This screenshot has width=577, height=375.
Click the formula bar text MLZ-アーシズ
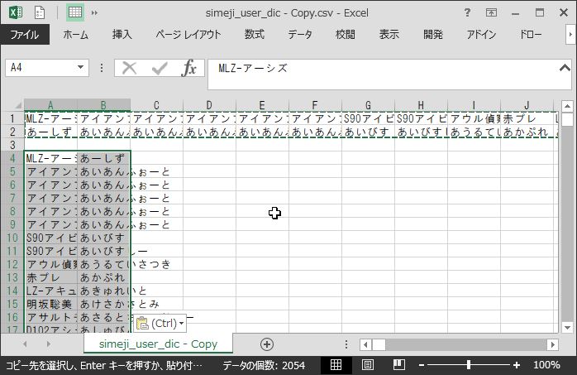(252, 68)
